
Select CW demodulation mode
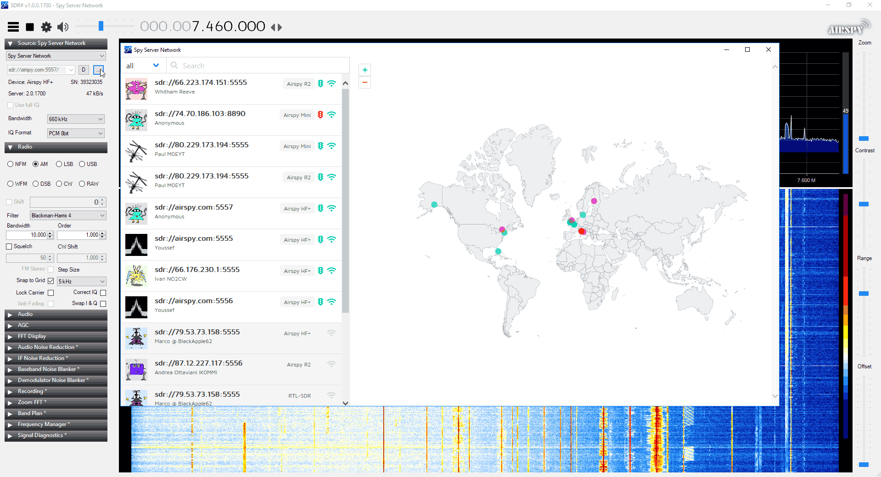tap(59, 184)
